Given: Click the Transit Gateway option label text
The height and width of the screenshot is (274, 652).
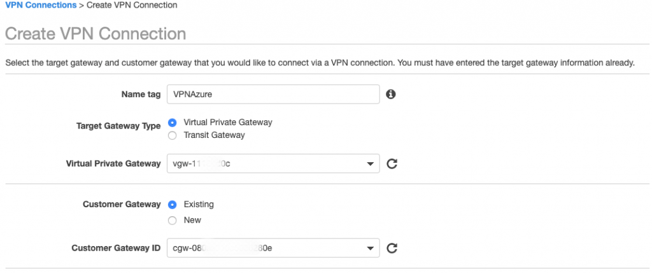Looking at the screenshot, I should coord(214,135).
